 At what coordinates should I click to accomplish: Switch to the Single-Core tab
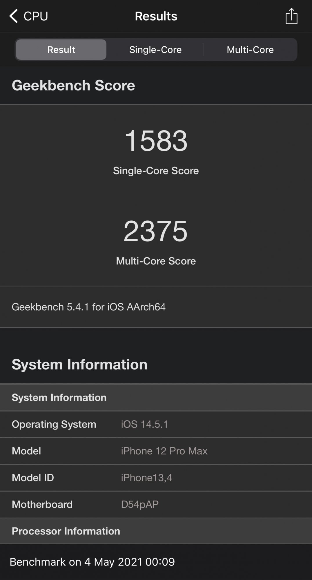coord(155,50)
